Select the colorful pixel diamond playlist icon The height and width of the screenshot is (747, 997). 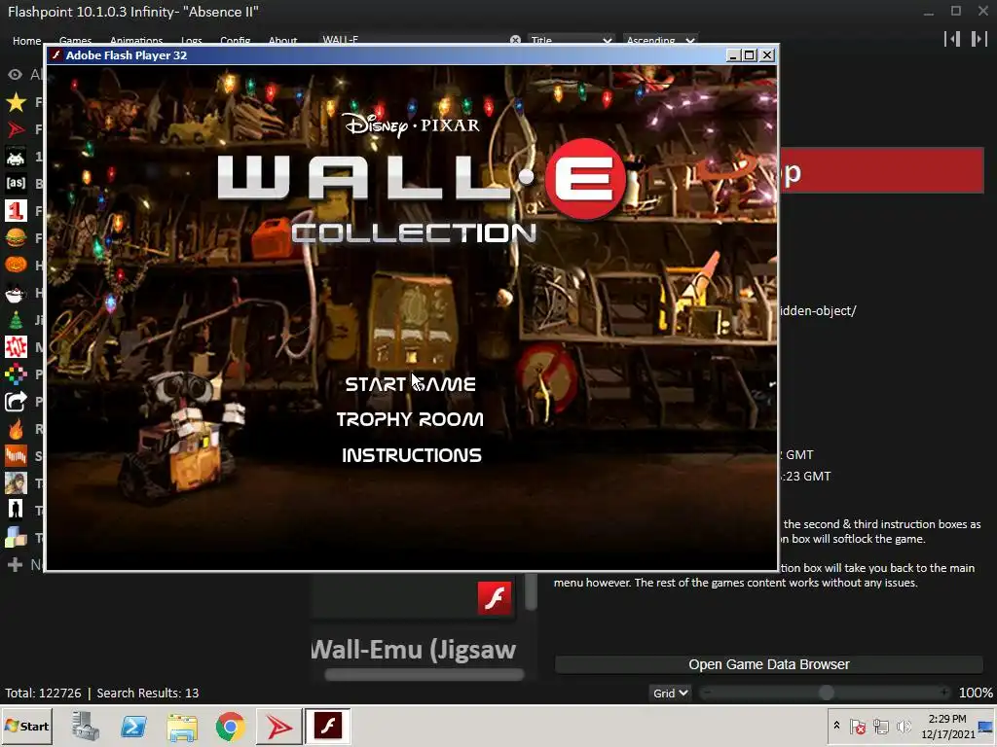click(x=16, y=374)
